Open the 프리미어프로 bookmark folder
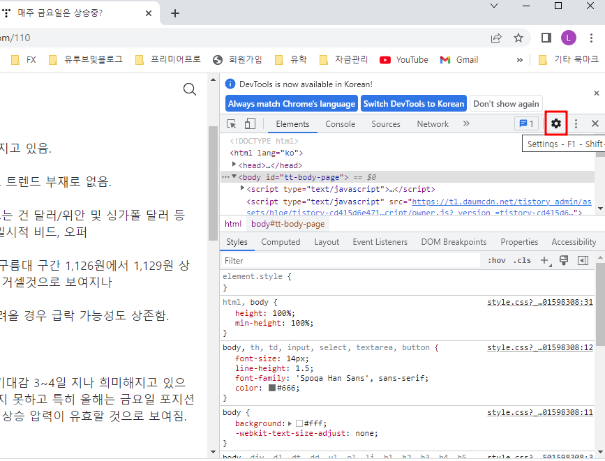The image size is (605, 461). pos(168,60)
